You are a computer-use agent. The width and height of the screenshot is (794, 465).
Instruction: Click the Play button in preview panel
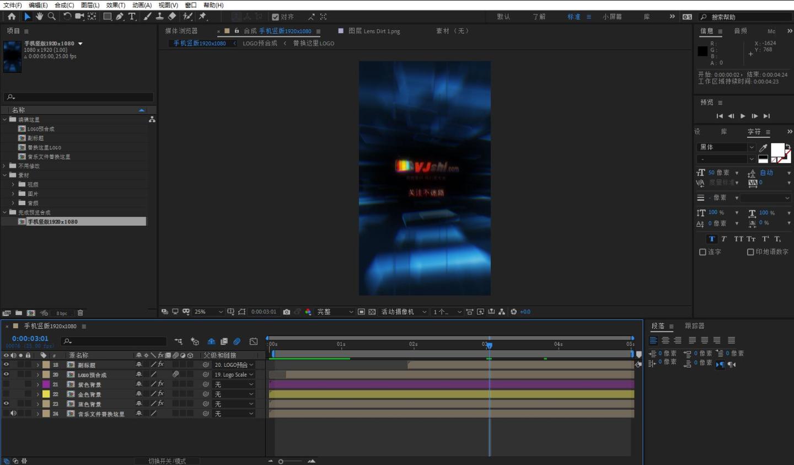[x=743, y=116]
